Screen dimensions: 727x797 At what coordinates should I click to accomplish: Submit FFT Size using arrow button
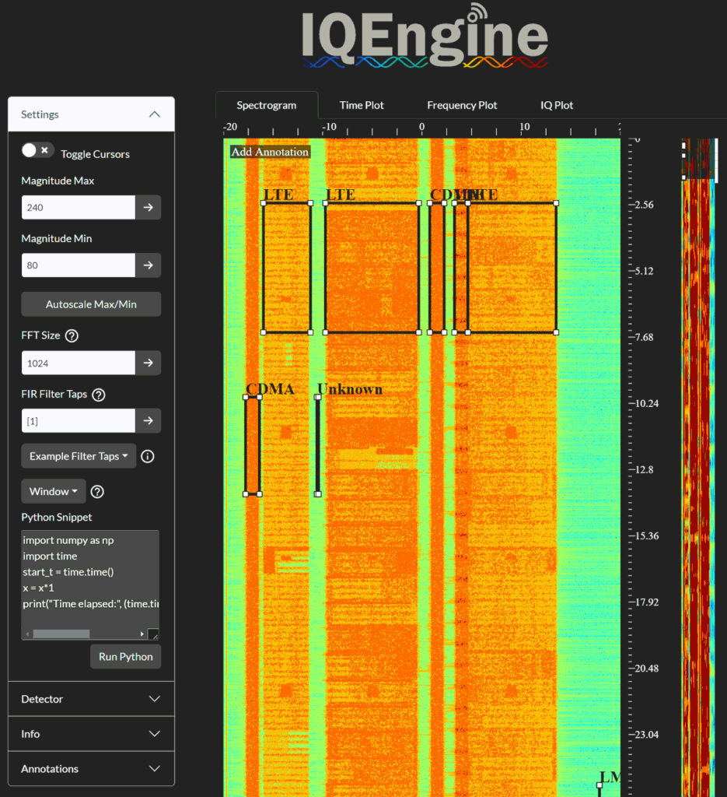[148, 363]
